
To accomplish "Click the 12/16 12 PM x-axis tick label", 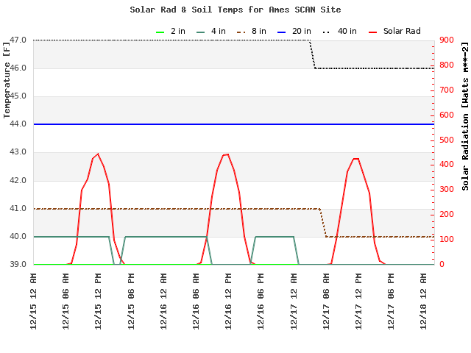I will click(228, 301).
